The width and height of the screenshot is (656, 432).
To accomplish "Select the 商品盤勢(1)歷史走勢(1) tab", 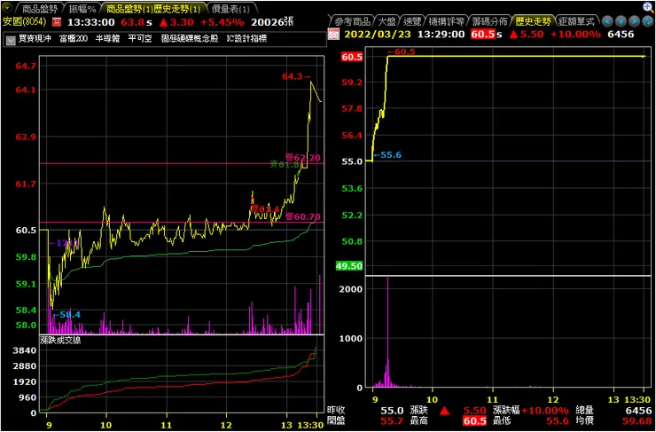I will tap(153, 8).
